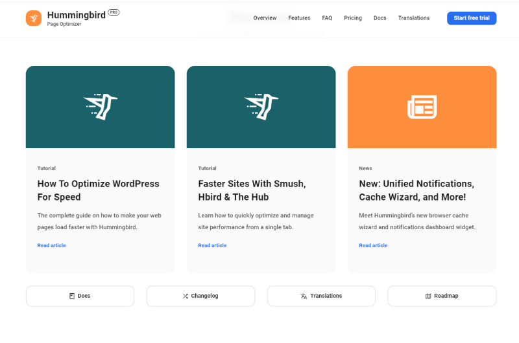This screenshot has width=519, height=343.
Task: Click the Changelog shuffle icon
Action: pos(186,296)
